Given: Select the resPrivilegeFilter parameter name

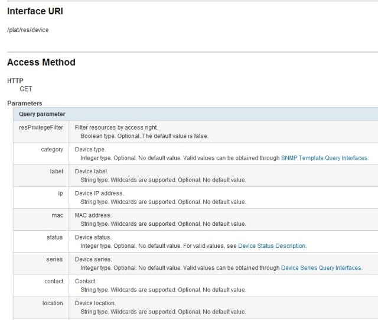Looking at the screenshot, I should tap(41, 127).
